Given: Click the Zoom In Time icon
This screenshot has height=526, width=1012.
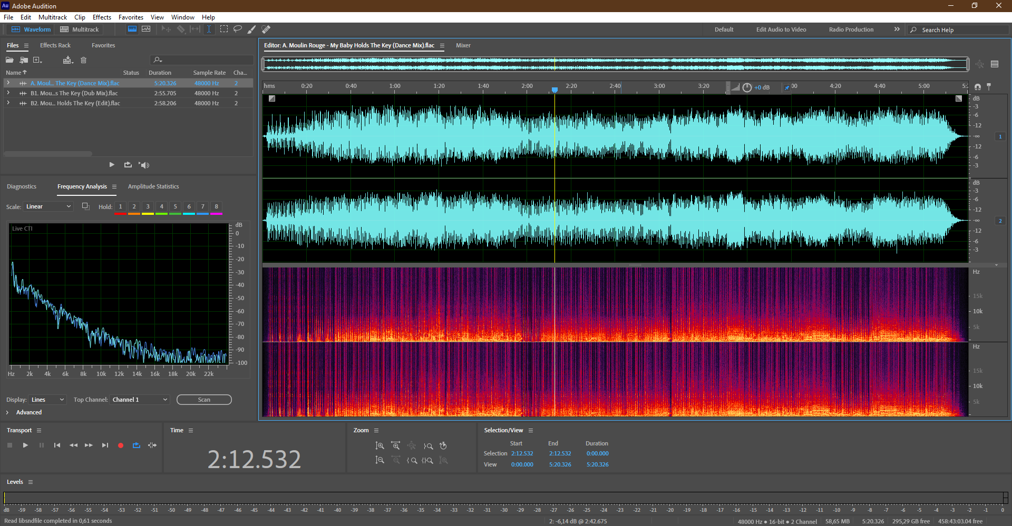Looking at the screenshot, I should click(395, 446).
